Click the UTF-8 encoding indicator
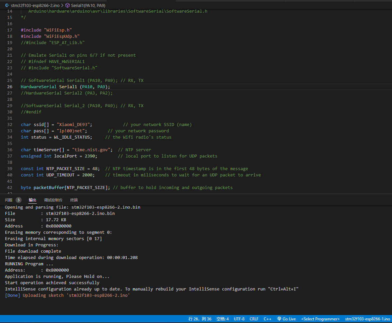Viewport: 392px width, 323px height. [x=239, y=319]
